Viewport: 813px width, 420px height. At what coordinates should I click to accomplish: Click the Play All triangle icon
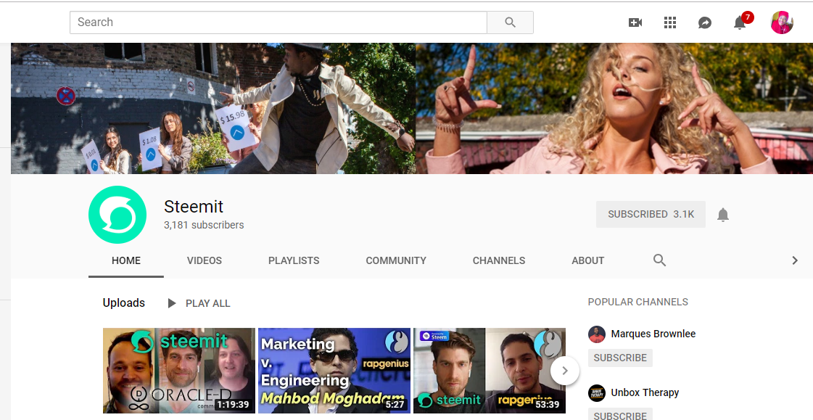coord(172,303)
